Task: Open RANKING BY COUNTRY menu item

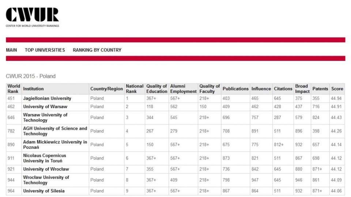Action: (97, 50)
